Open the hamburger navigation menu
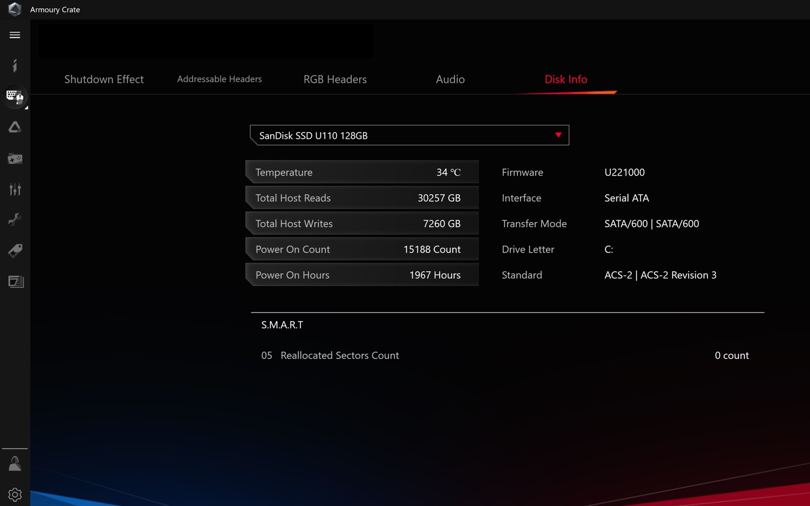Screen dimensions: 810x506 [15, 35]
